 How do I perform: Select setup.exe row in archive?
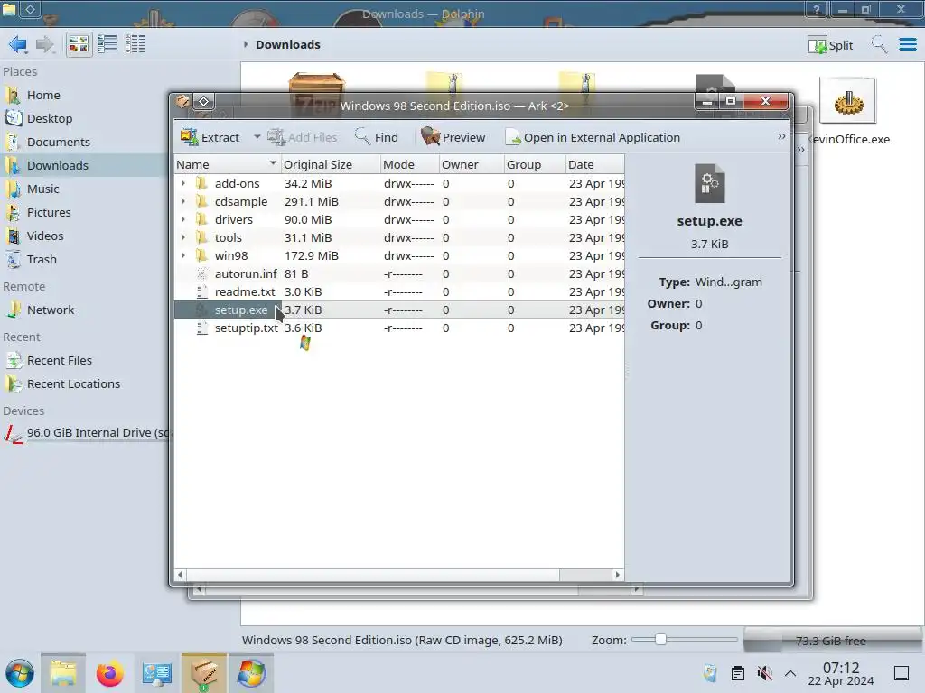(x=398, y=310)
